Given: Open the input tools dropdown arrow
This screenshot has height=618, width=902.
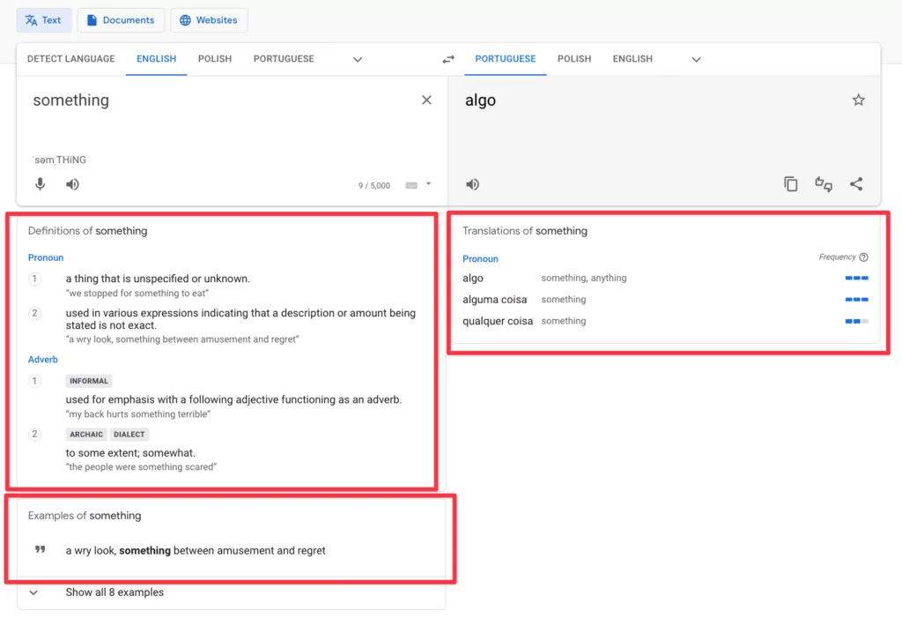Looking at the screenshot, I should pos(428,183).
